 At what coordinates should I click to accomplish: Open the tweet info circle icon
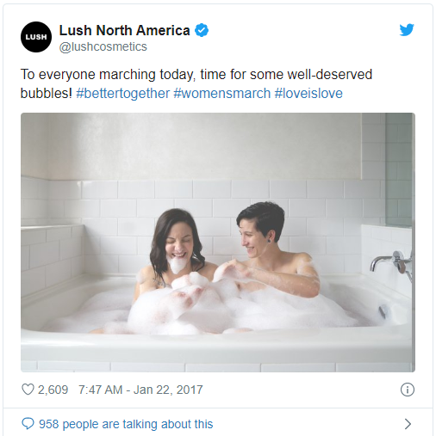click(x=408, y=390)
